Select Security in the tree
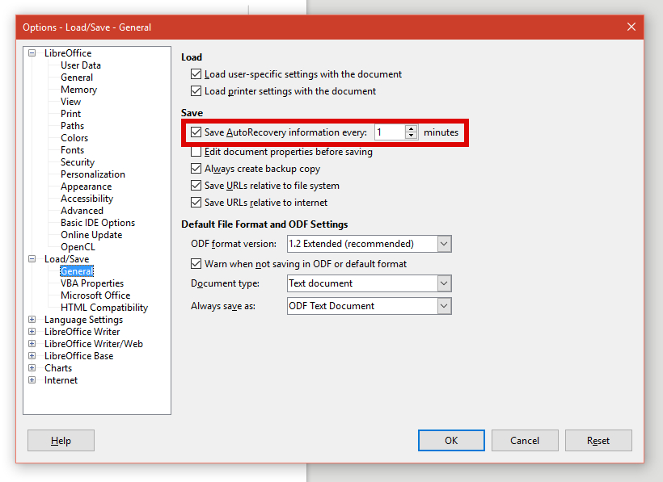Screen dimensions: 663x482 pos(78,162)
